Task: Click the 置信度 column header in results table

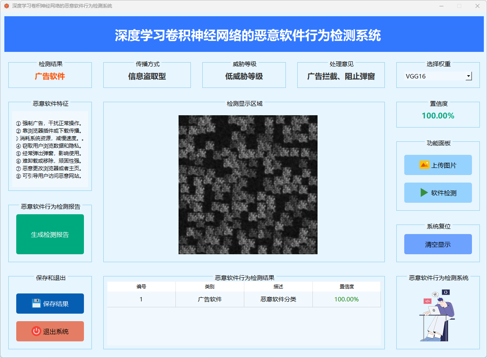Action: tap(346, 287)
